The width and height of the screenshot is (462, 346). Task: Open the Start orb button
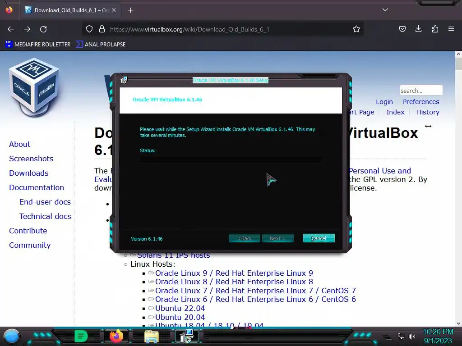pos(11,336)
